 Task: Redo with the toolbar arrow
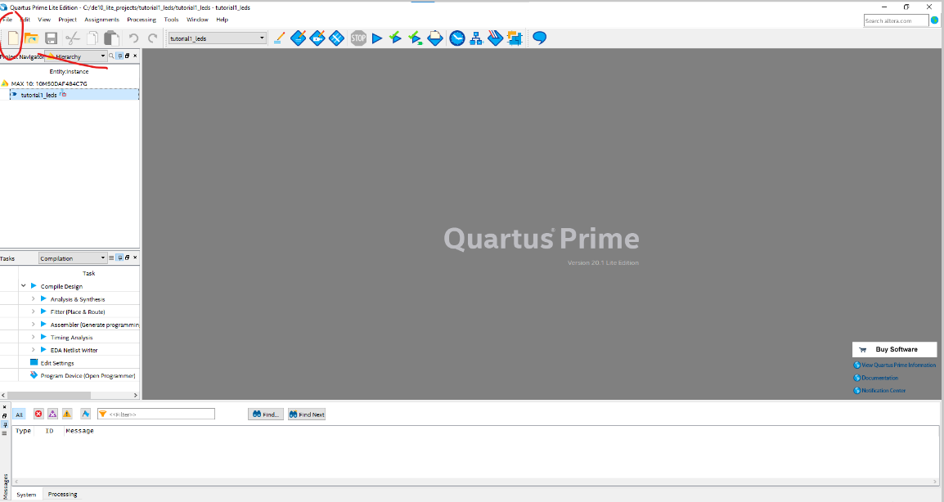click(x=153, y=38)
